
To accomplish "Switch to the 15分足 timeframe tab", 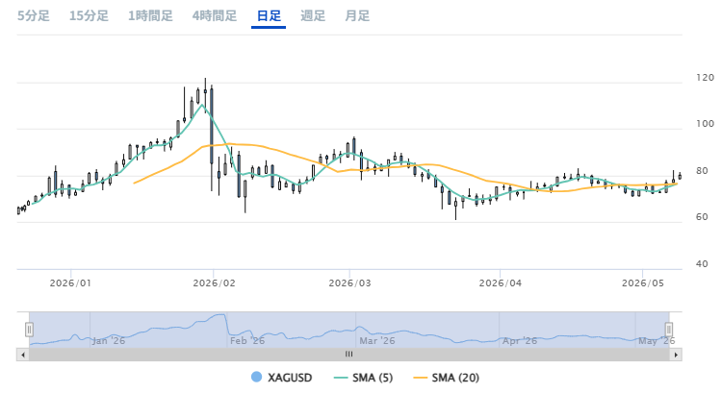I will coord(89,16).
